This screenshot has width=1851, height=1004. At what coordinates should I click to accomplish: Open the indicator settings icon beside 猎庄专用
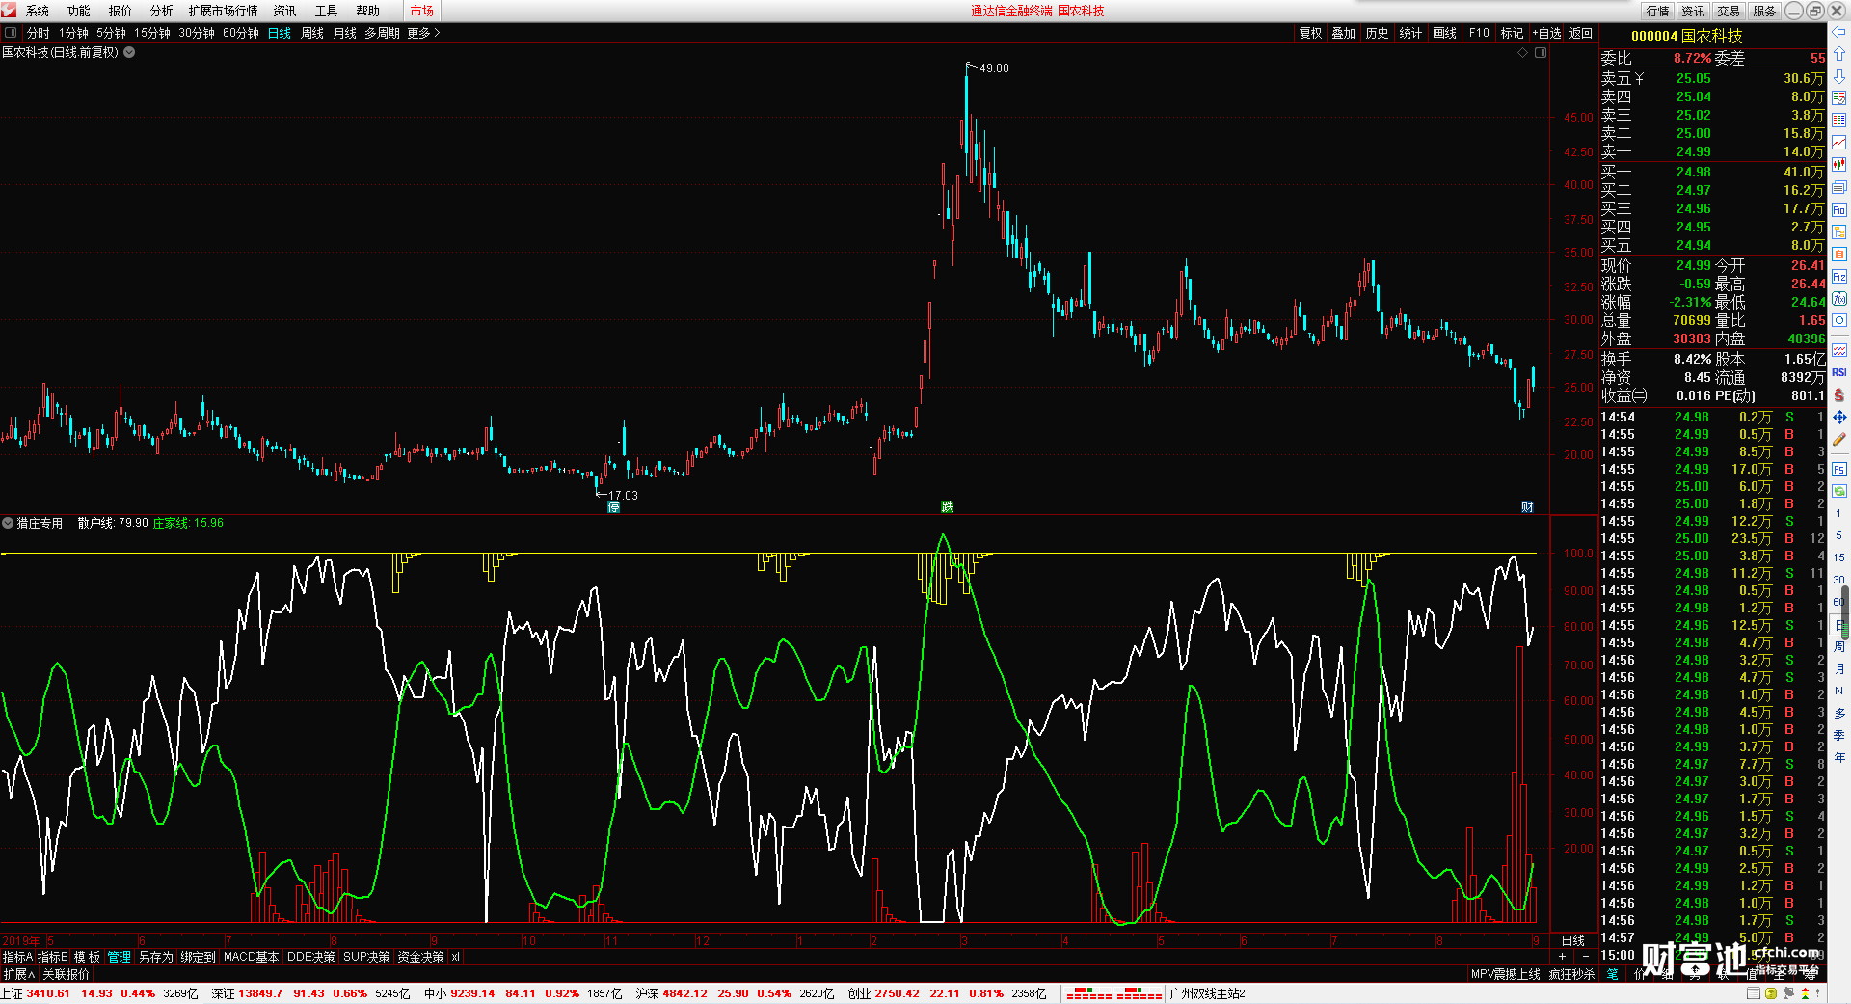pos(8,523)
